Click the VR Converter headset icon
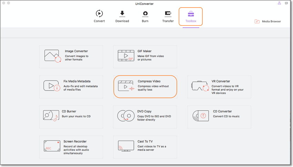This screenshot has height=167, width=293. [x=200, y=86]
